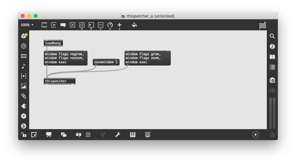Click the disabled paperclip-plus snippet icon
The height and width of the screenshot is (164, 296).
tap(103, 135)
